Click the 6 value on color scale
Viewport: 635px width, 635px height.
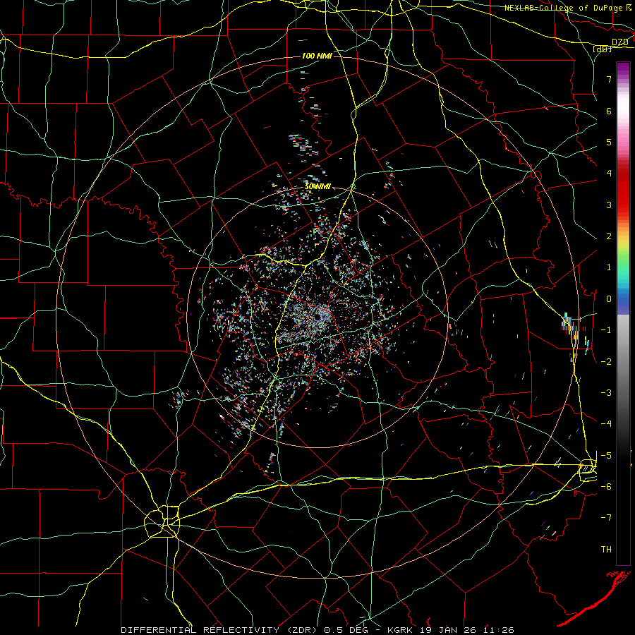tap(609, 111)
